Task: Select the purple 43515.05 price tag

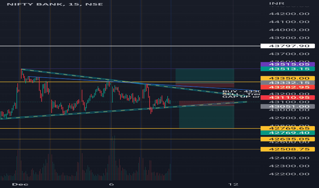Action: pyautogui.click(x=288, y=64)
